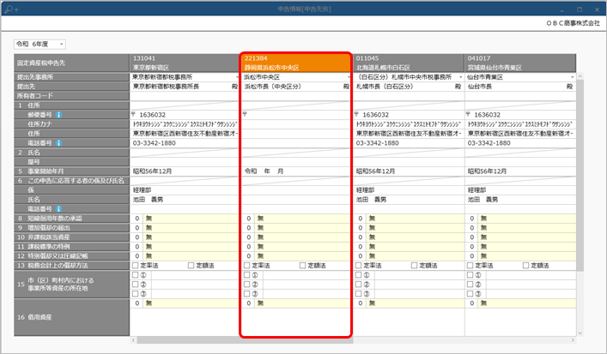Maximize the 申告情報 window

tap(580, 9)
